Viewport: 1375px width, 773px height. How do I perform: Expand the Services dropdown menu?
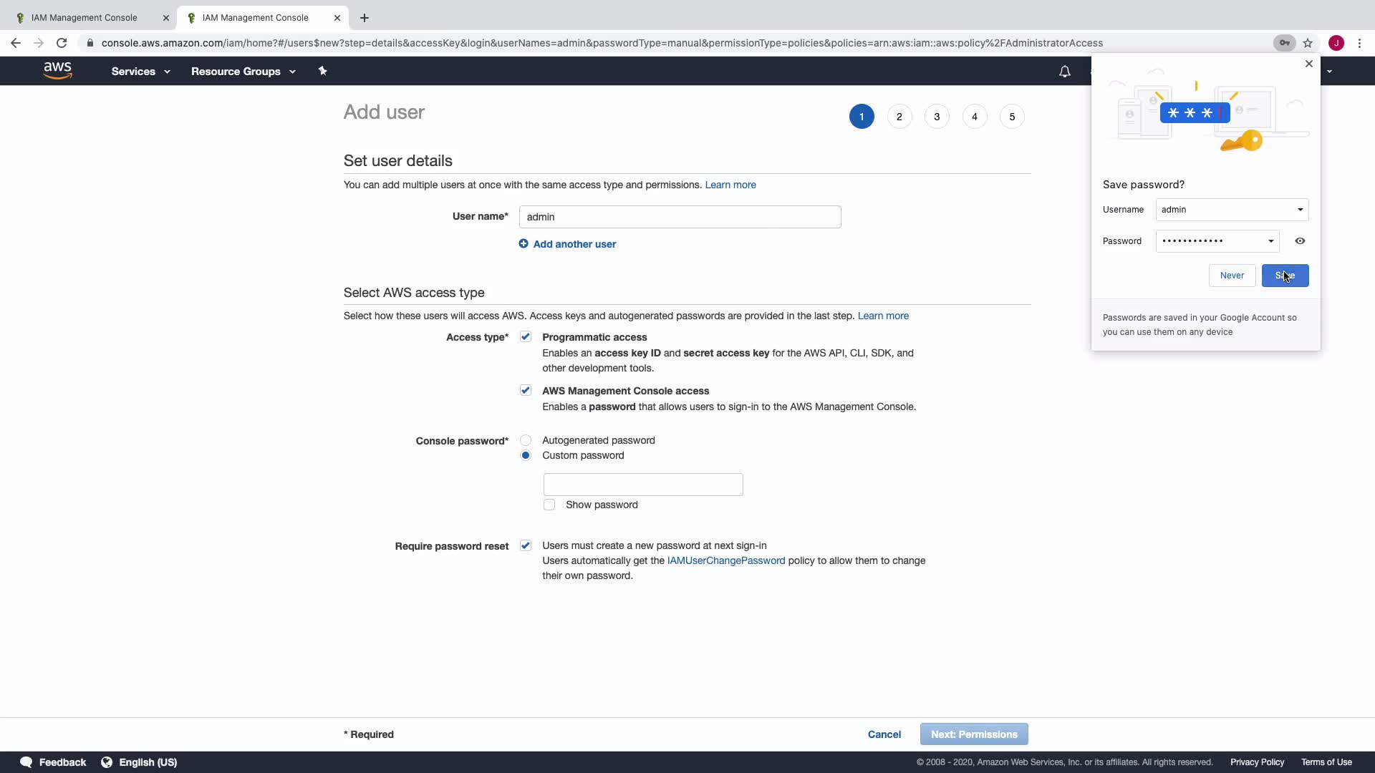point(140,72)
